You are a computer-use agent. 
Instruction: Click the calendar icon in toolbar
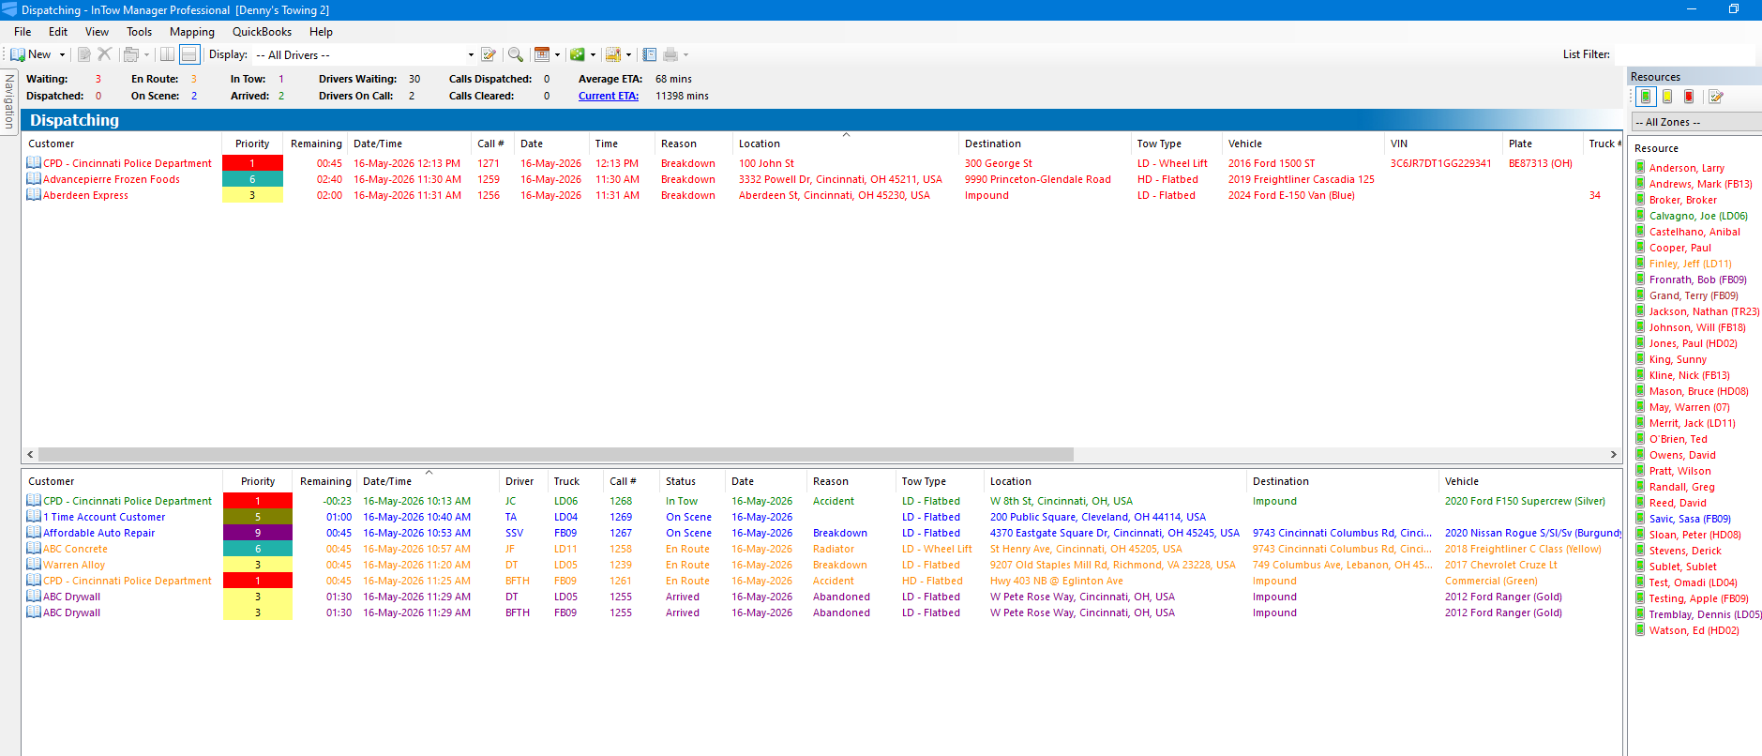tap(541, 54)
